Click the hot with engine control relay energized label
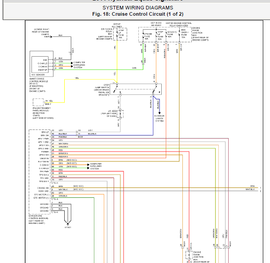Viewport: 270px width, 263px height. click(178, 24)
